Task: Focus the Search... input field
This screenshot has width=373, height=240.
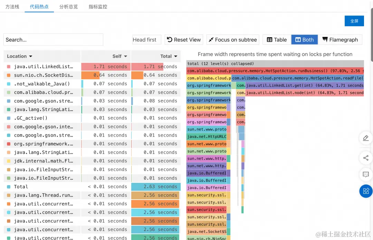Action: point(53,40)
